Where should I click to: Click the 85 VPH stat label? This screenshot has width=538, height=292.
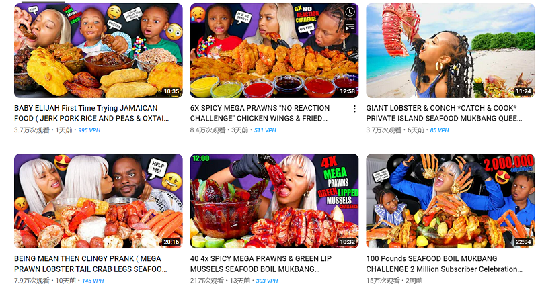(x=439, y=130)
